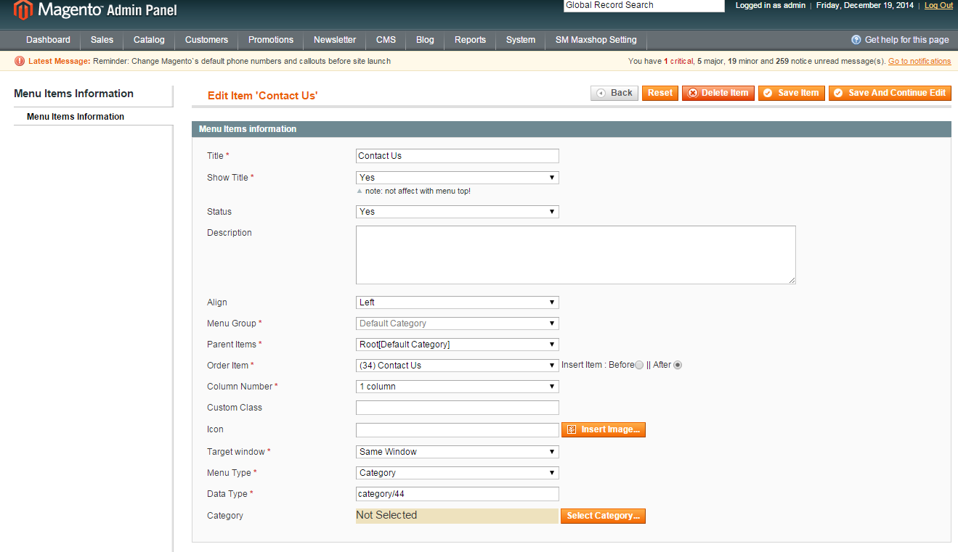This screenshot has width=958, height=552.
Task: Click the Insert Image button
Action: [604, 429]
